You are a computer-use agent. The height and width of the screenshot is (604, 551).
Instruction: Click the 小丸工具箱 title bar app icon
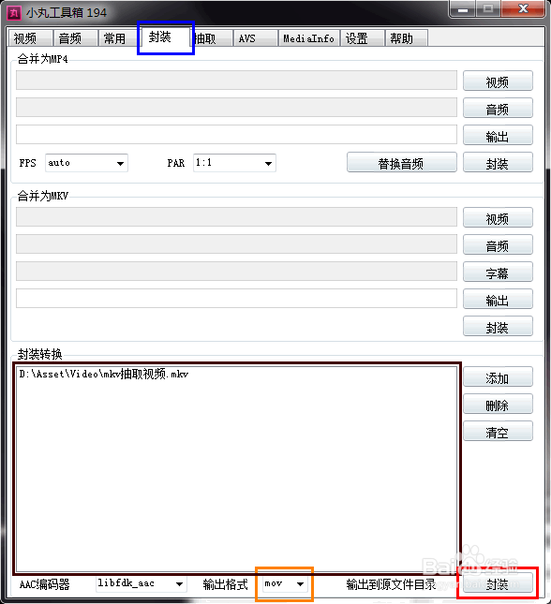click(x=14, y=13)
